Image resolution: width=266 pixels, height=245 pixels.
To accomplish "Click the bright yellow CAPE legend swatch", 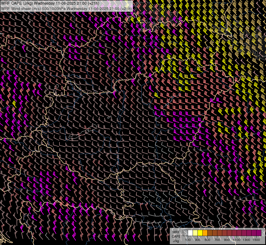I will point(200,233).
